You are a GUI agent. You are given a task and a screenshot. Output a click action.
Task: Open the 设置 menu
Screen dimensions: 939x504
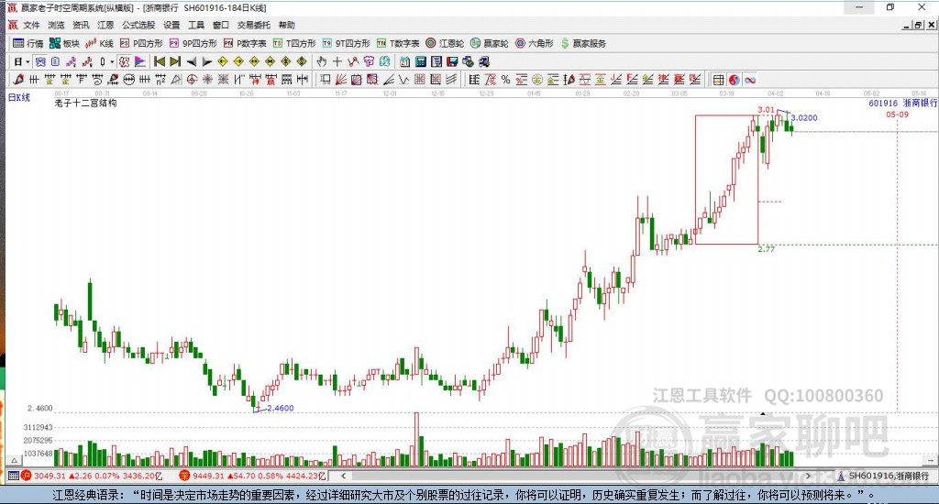[171, 25]
